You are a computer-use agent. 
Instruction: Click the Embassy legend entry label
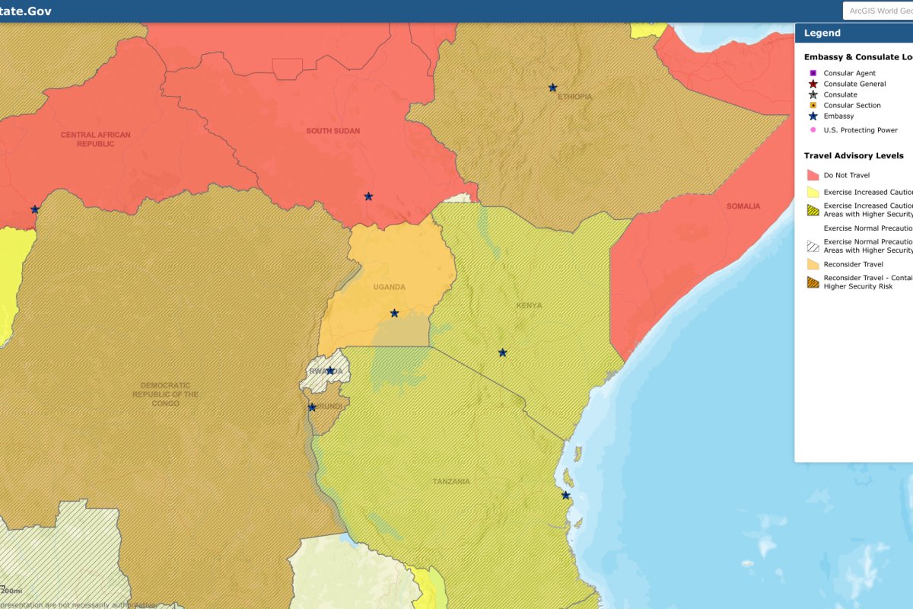tap(838, 116)
